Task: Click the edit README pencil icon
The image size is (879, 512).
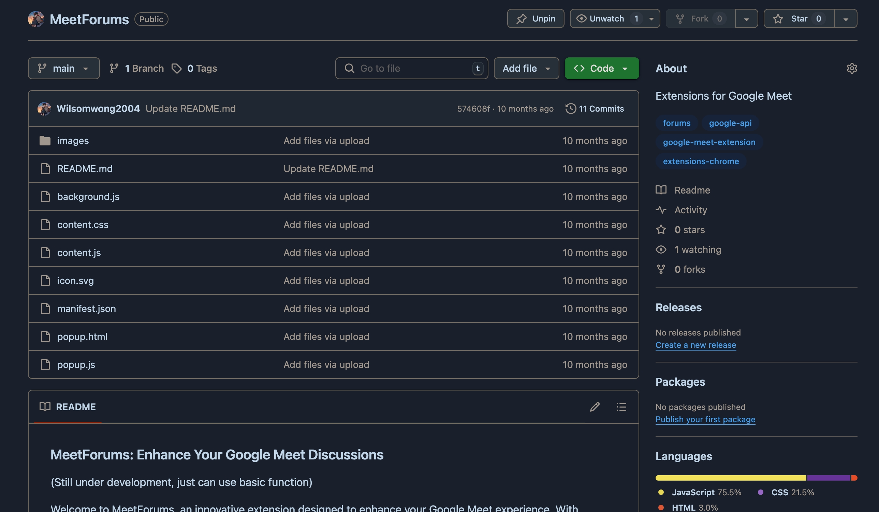Action: click(x=595, y=407)
